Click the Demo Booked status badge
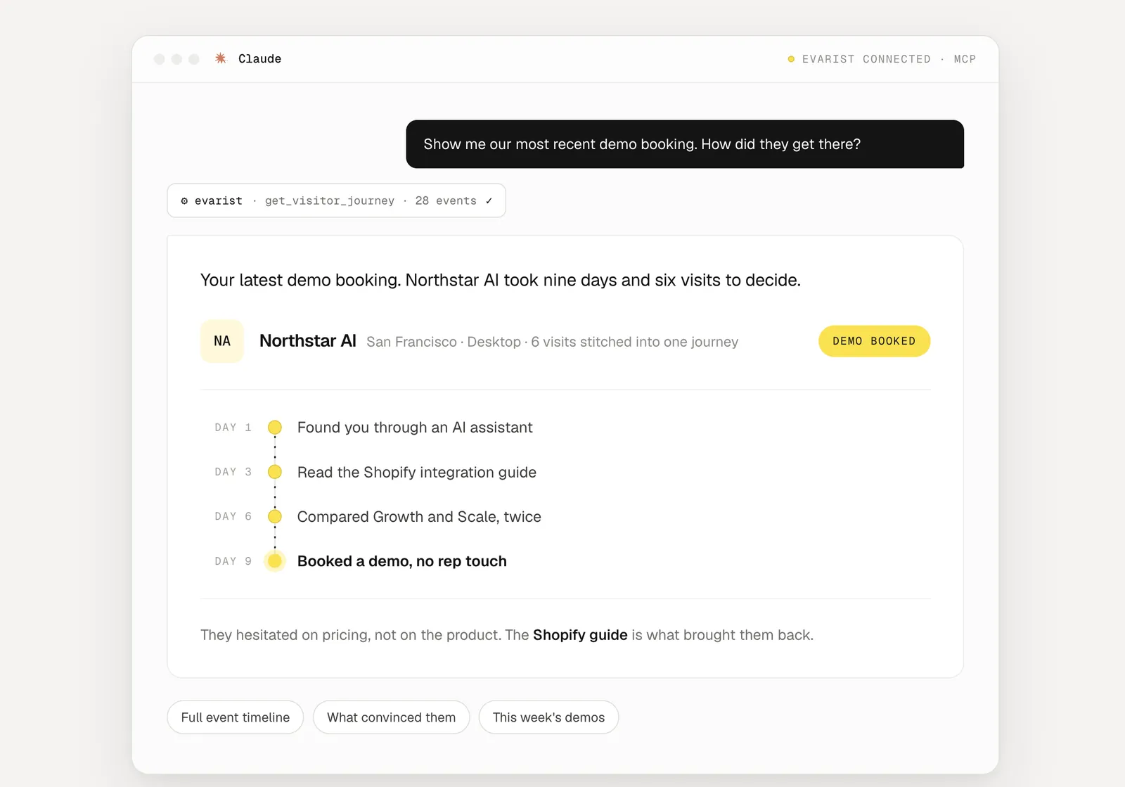The width and height of the screenshot is (1125, 787). click(875, 341)
